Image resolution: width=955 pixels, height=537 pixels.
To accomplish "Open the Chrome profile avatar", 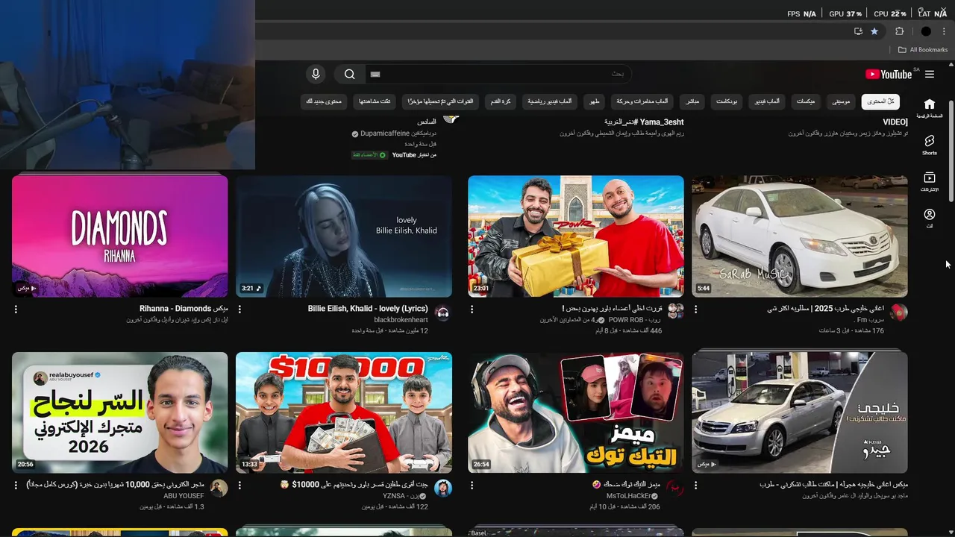I will pyautogui.click(x=926, y=31).
